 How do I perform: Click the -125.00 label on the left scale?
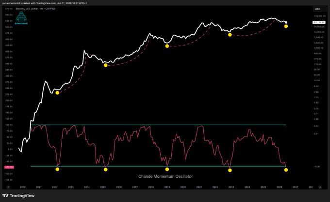click(9, 180)
